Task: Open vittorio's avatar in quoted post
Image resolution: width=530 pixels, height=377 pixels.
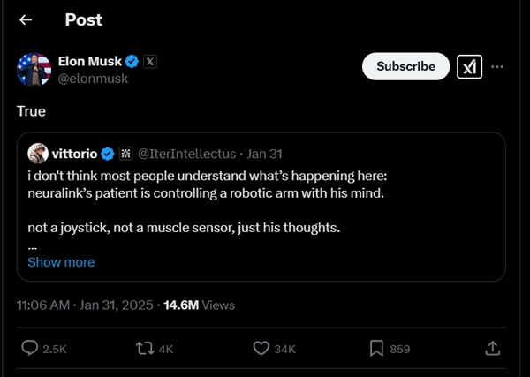Action: (38, 154)
